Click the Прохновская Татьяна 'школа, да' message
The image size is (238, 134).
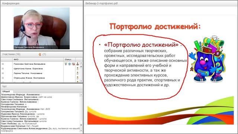click(x=20, y=117)
